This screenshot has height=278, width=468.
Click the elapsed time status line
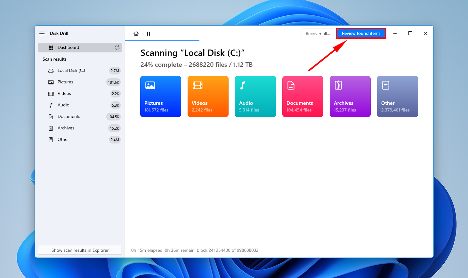(x=195, y=250)
